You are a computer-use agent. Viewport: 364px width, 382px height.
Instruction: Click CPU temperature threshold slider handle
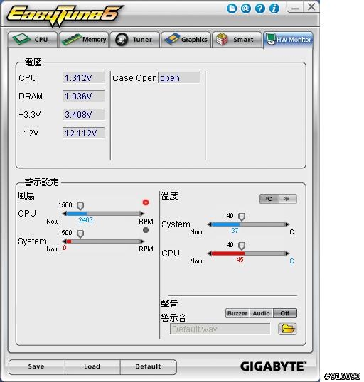tap(242, 246)
